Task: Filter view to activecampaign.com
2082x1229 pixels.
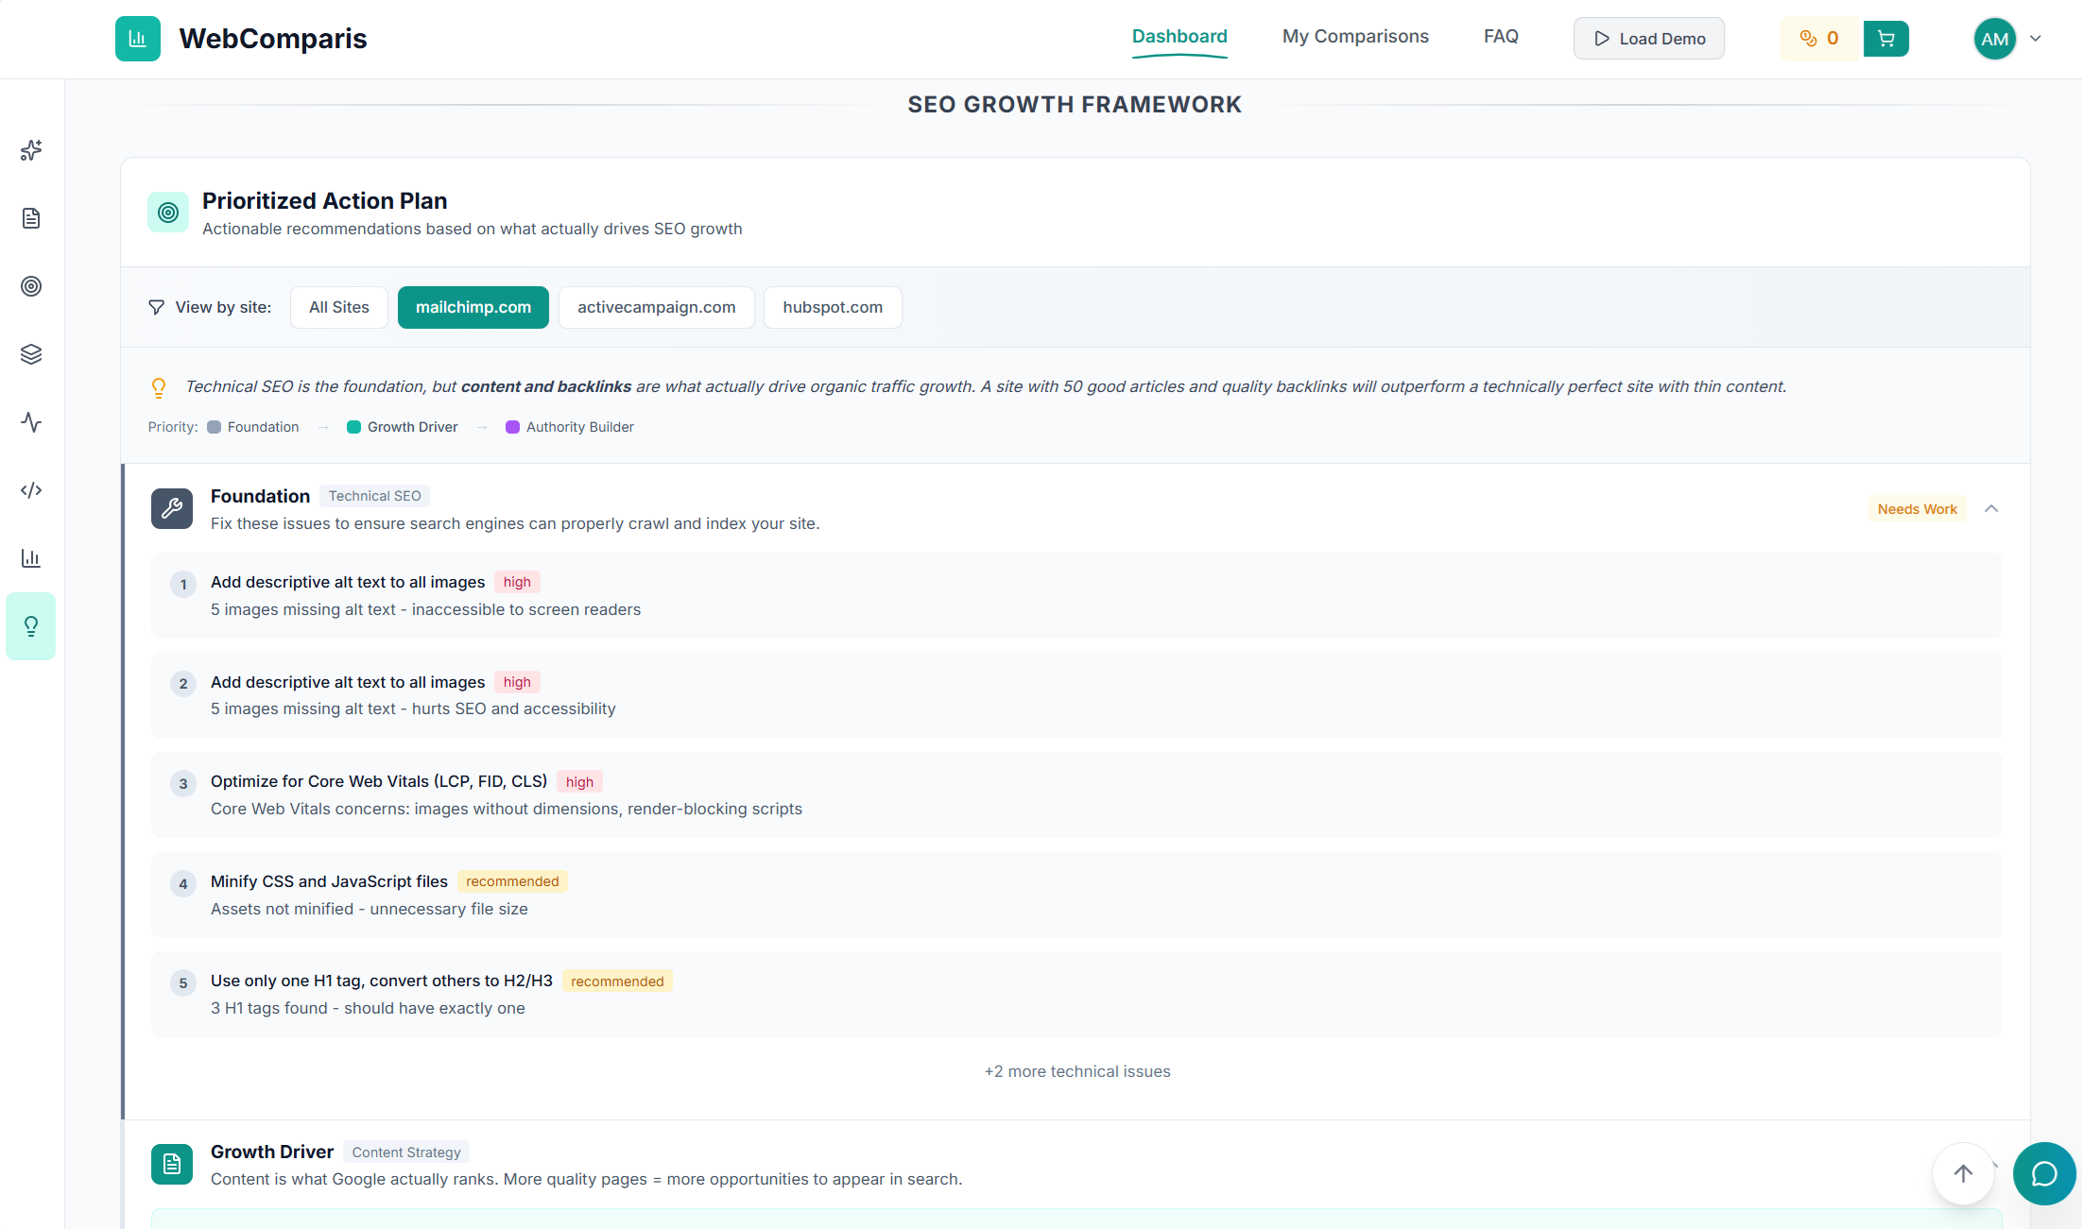Action: [656, 307]
